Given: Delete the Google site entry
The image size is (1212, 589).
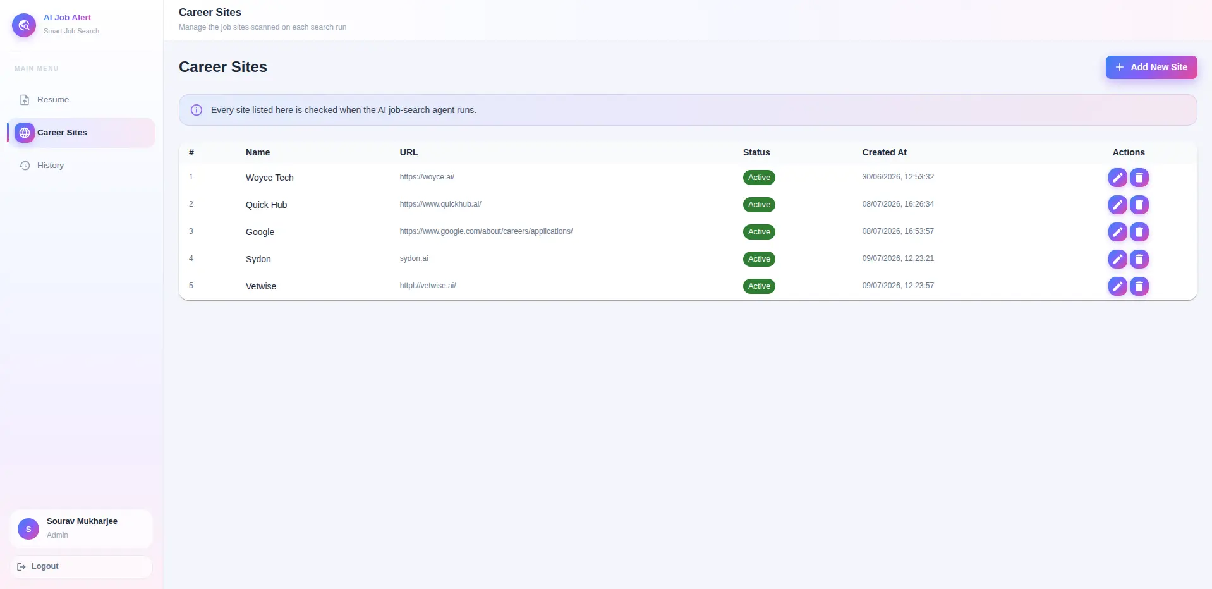Looking at the screenshot, I should [1139, 232].
